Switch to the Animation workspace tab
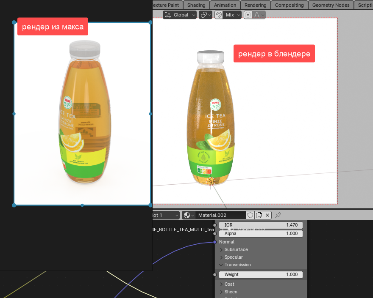 (x=225, y=5)
